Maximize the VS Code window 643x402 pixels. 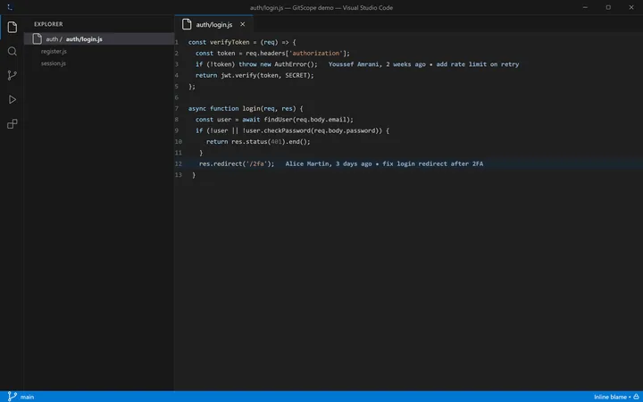[x=608, y=7]
